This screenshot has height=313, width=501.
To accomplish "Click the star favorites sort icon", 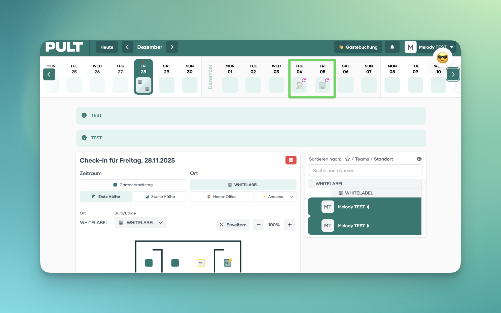I will [x=347, y=159].
